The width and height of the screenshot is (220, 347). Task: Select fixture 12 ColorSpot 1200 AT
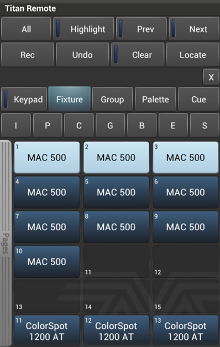pos(116,331)
